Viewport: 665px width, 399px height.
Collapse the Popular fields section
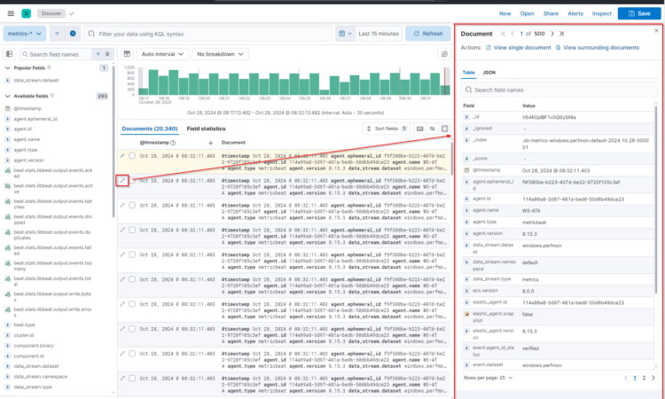8,68
